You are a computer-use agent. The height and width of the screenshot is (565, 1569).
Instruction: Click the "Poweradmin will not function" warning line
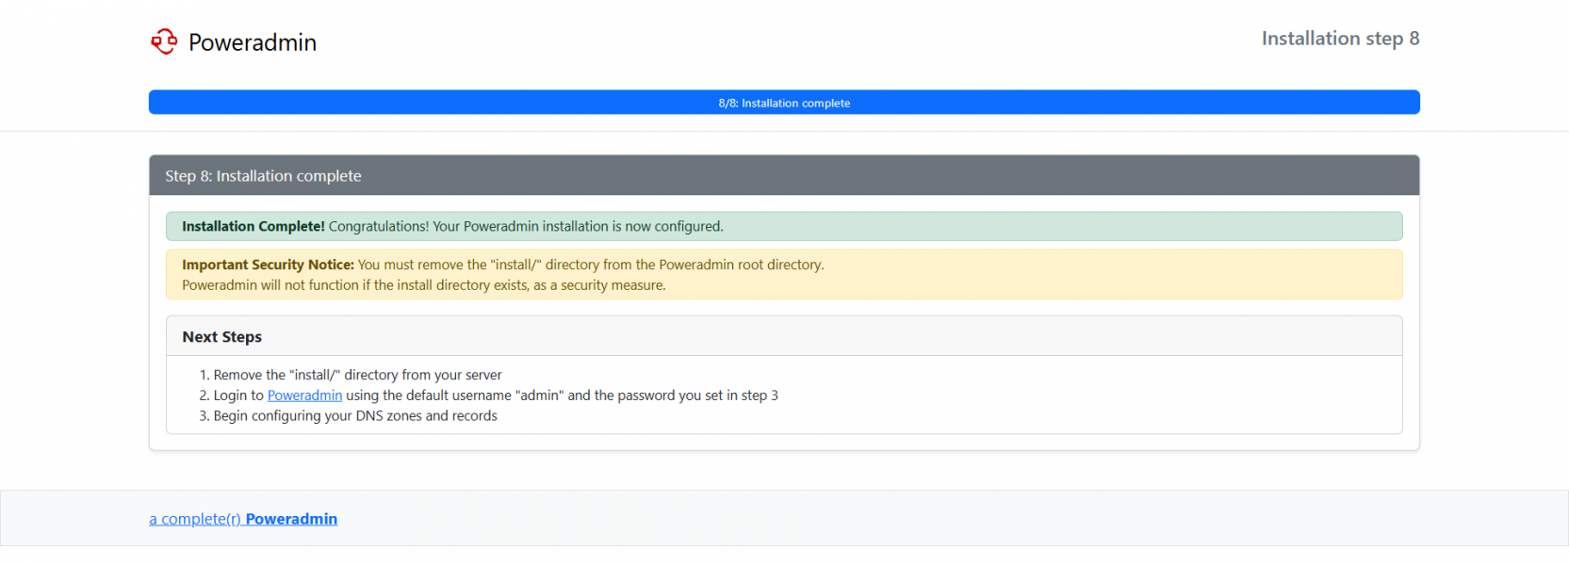point(423,285)
